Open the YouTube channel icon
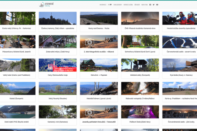The image size is (197, 131). pyautogui.click(x=157, y=5)
